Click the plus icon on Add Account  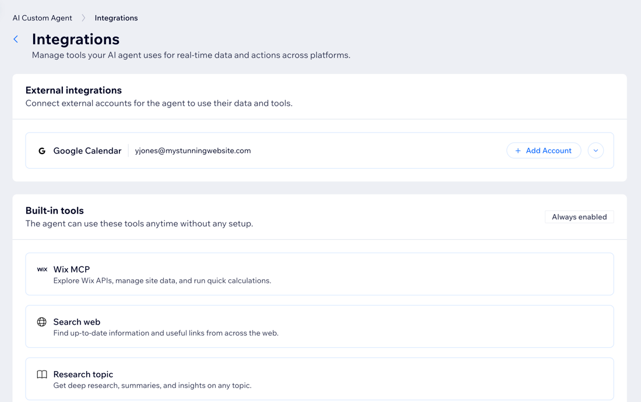(517, 150)
